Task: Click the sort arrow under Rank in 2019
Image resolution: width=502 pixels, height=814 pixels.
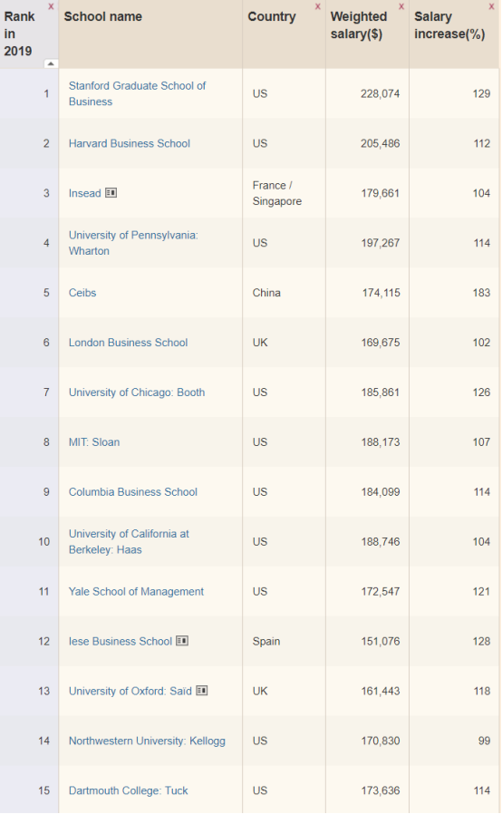Action: 51,63
